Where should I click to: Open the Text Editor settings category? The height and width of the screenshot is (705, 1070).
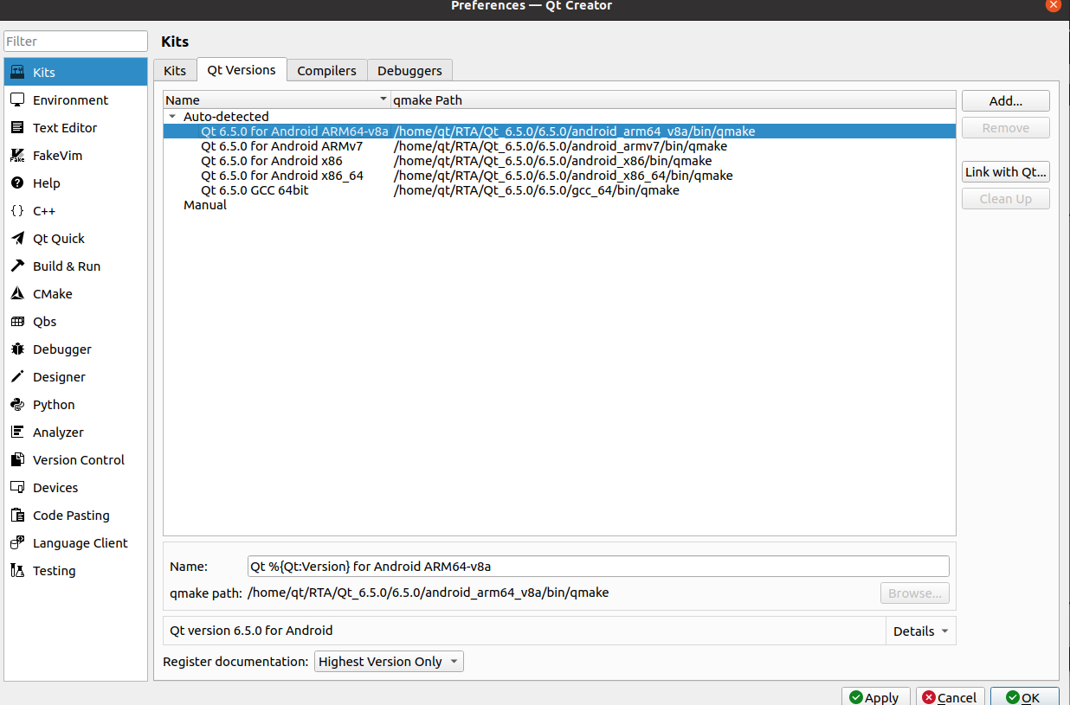click(x=75, y=128)
